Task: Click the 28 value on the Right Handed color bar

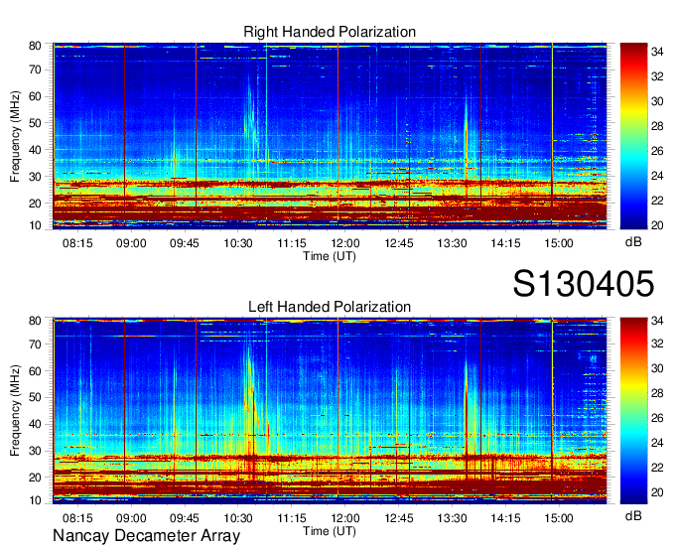Action: (x=657, y=126)
